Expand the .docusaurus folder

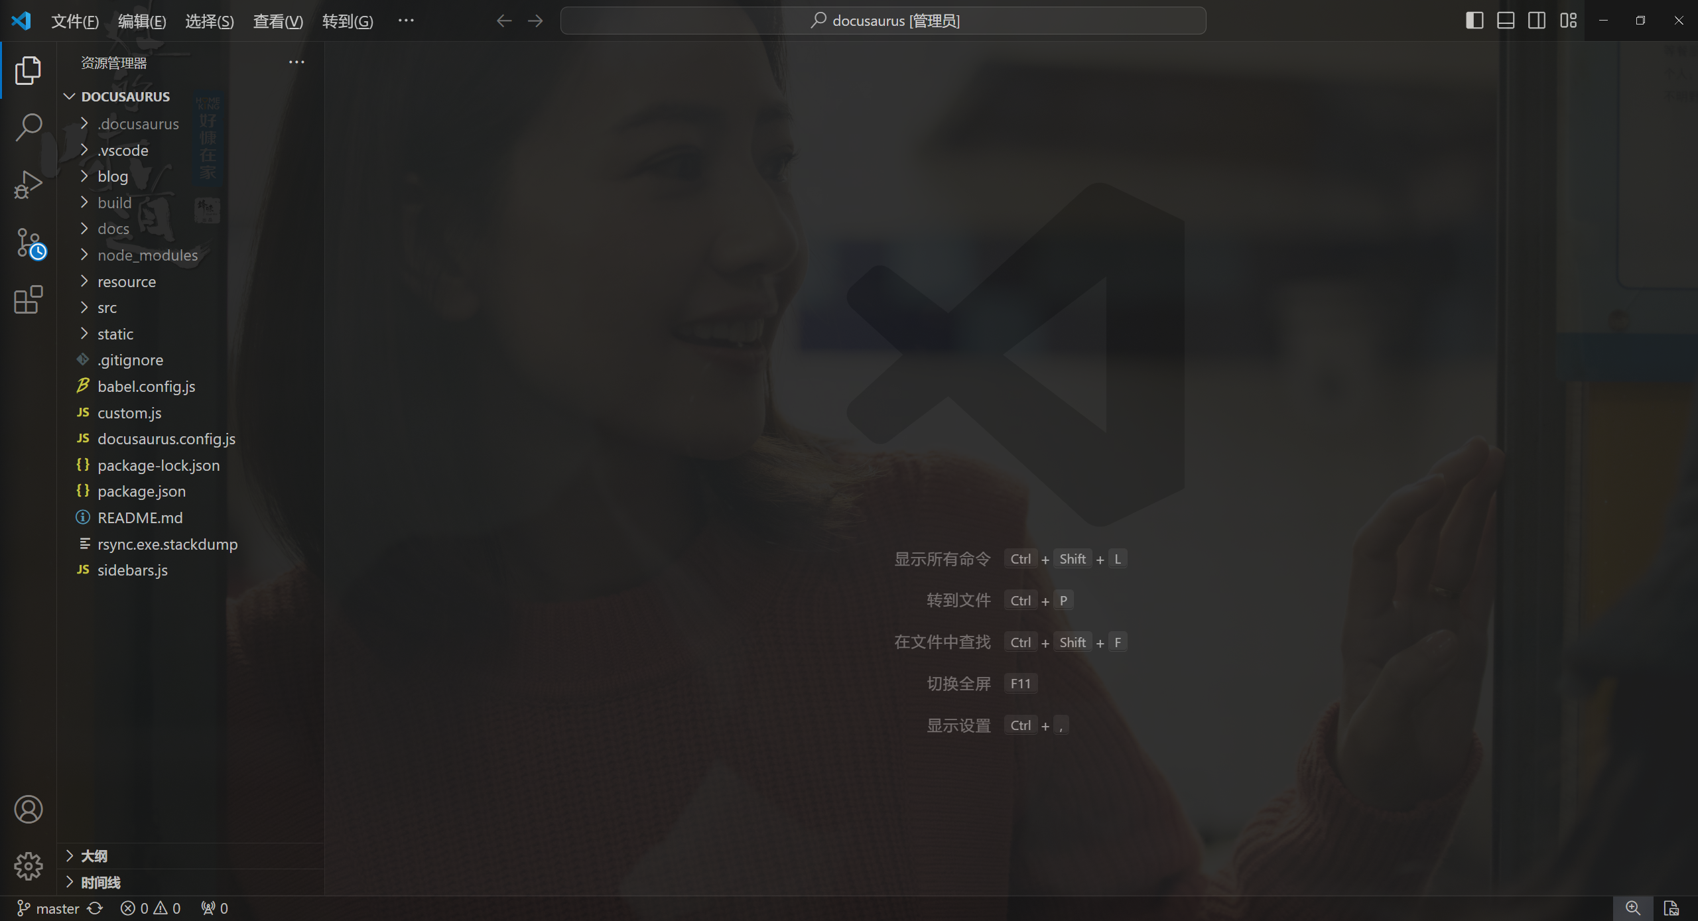[x=190, y=124]
